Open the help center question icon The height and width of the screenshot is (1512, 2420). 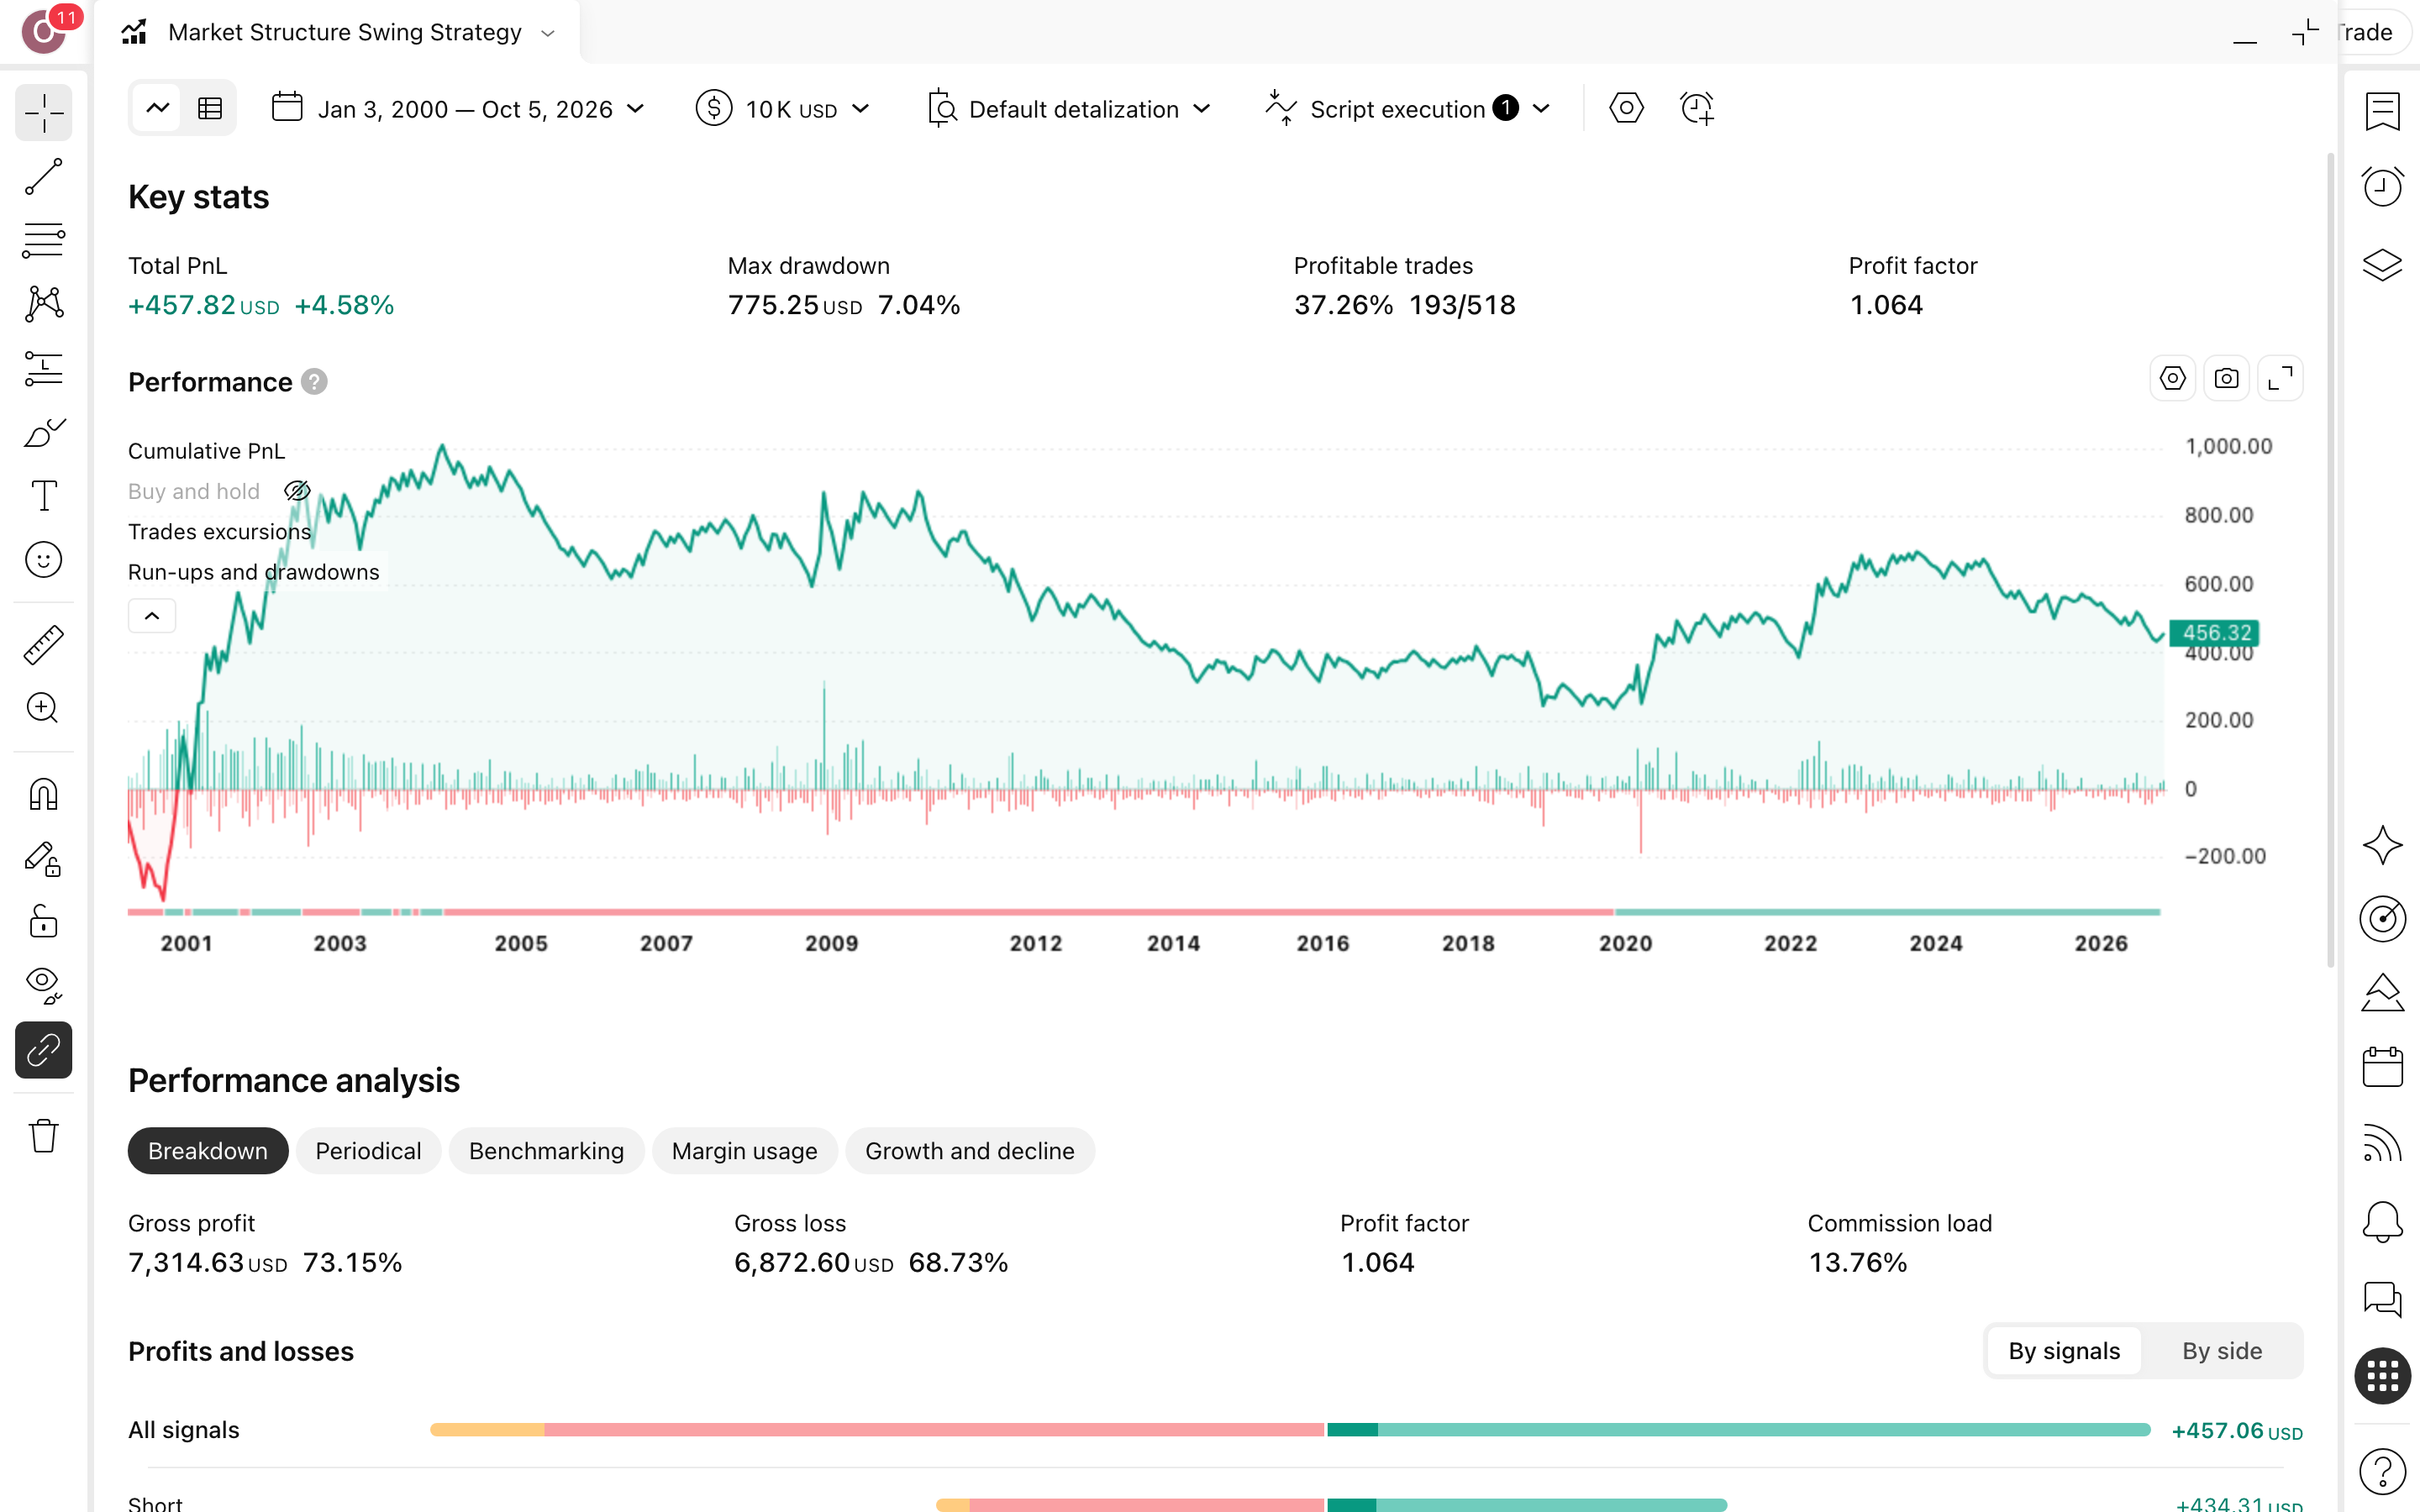pyautogui.click(x=2382, y=1472)
